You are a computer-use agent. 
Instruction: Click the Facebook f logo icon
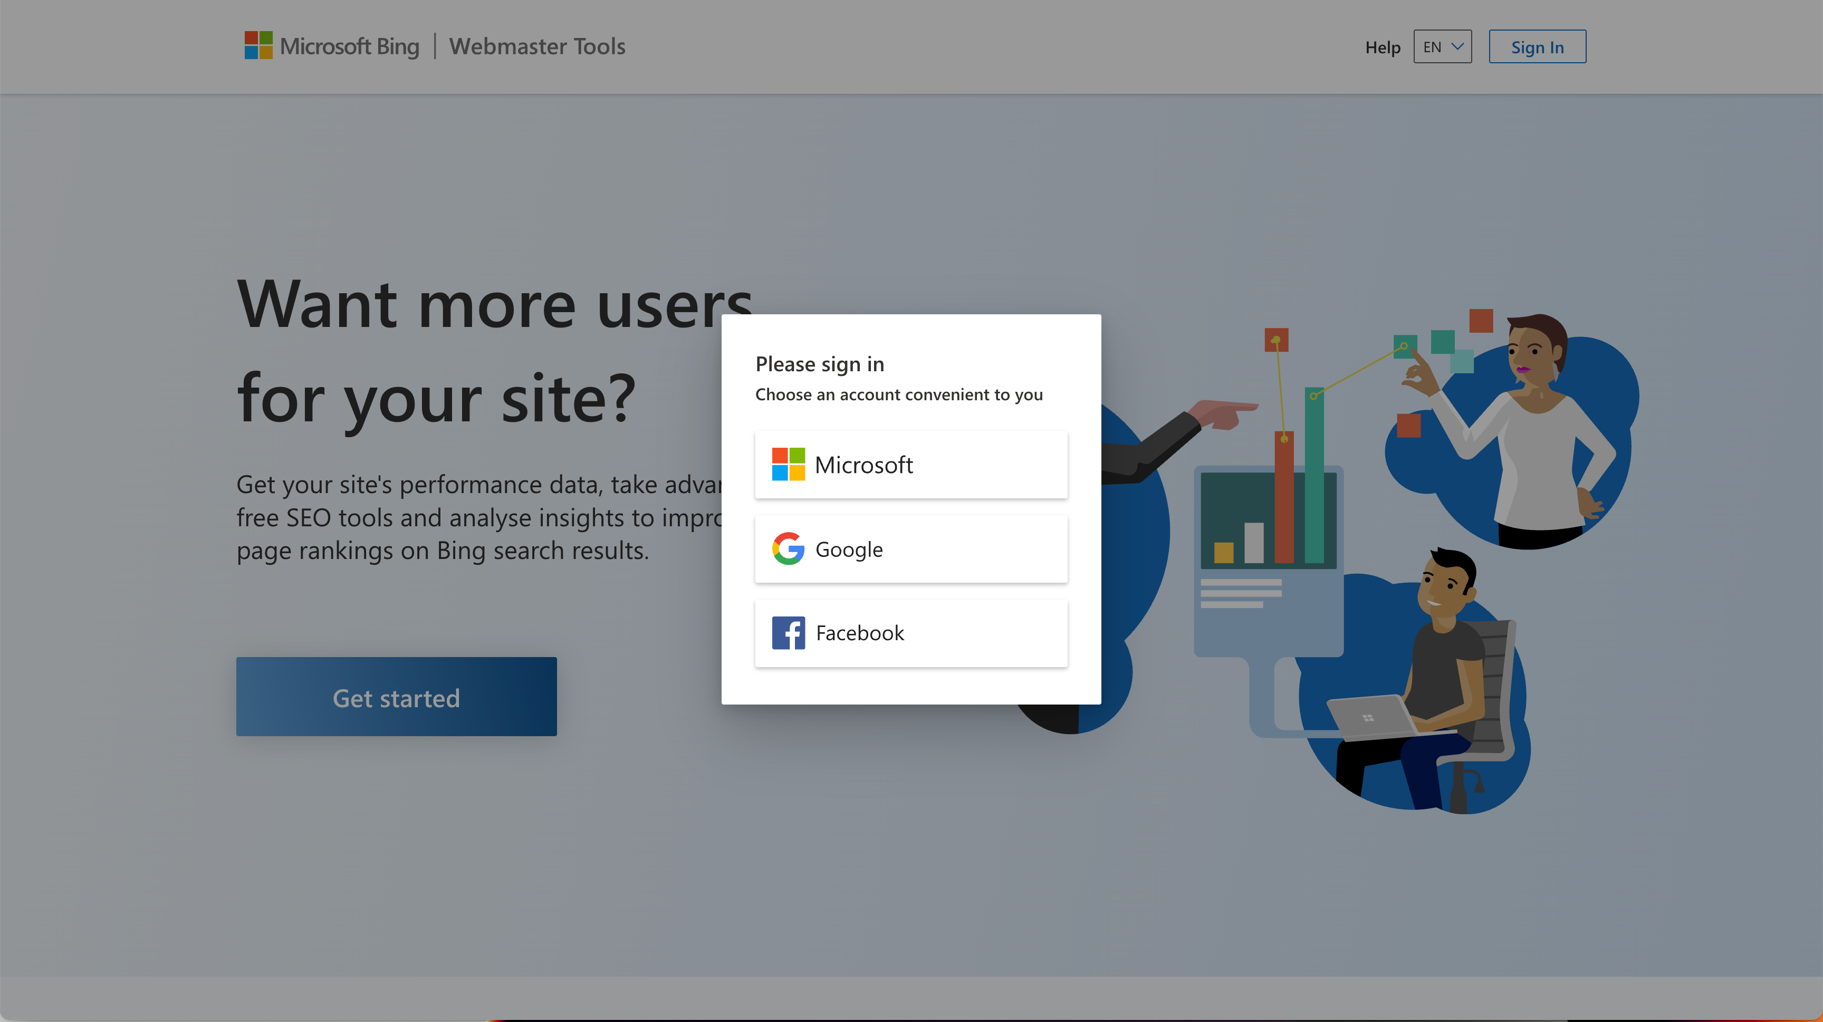(x=788, y=632)
